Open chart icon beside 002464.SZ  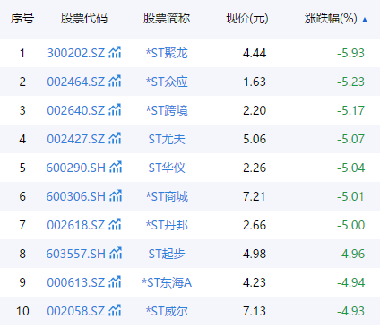(115, 82)
